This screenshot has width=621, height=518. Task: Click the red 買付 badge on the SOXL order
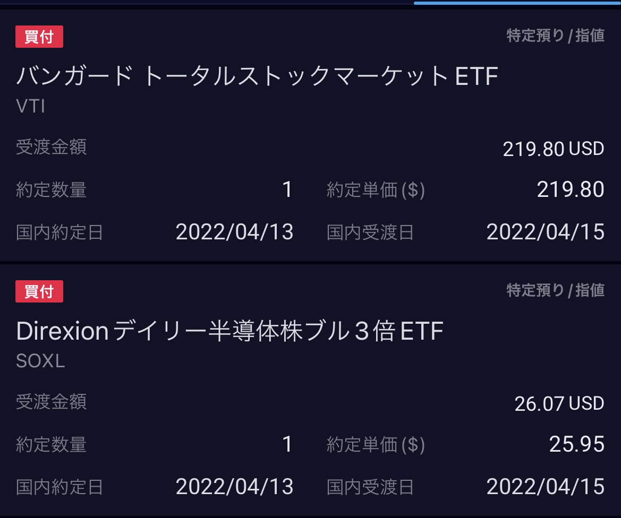pyautogui.click(x=39, y=291)
